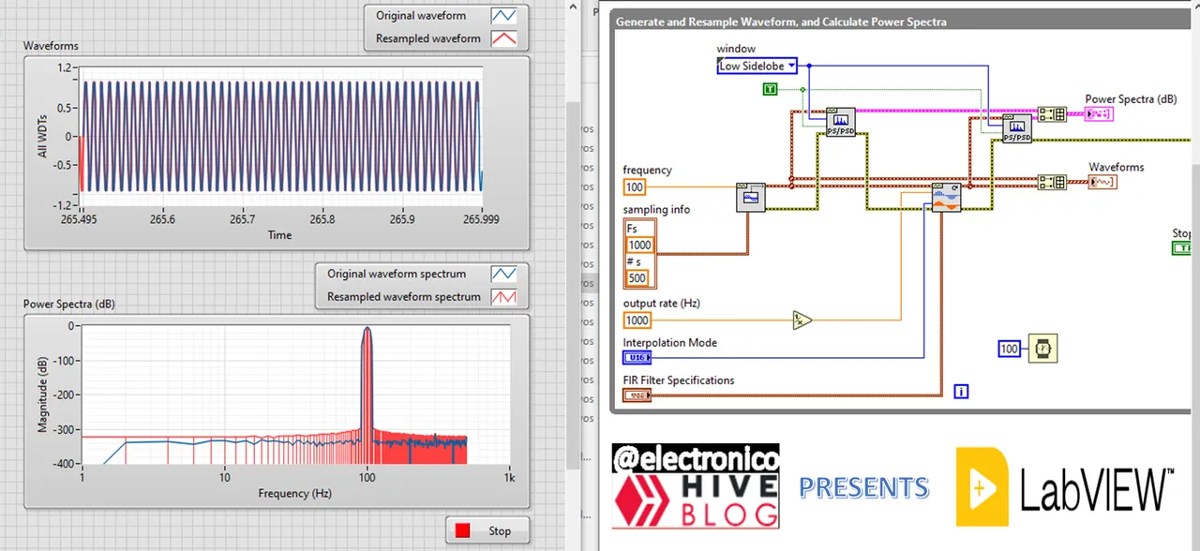Open the Resample Waveforms VI node
The image size is (1200, 551).
[944, 197]
